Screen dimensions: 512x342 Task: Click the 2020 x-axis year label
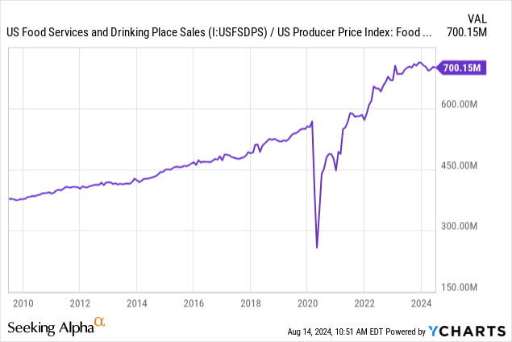307,303
